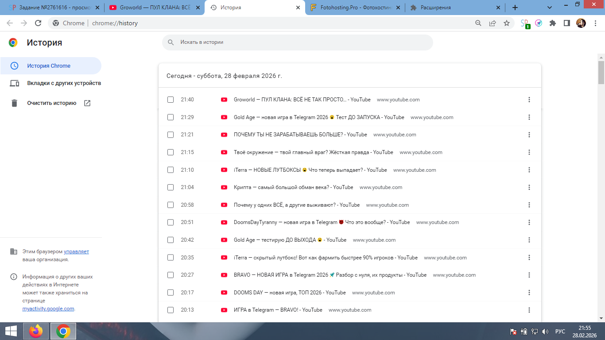Image resolution: width=605 pixels, height=340 pixels.
Task: Click the zoom magnifier icon in the address bar
Action: [x=478, y=23]
